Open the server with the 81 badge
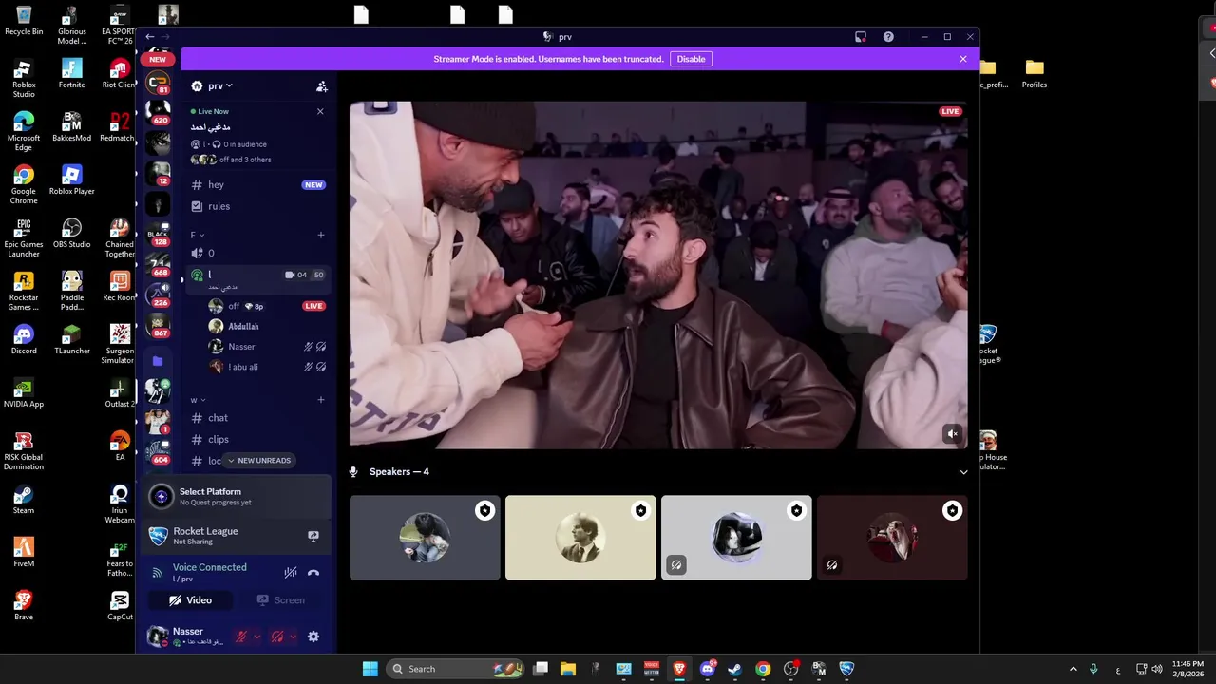The width and height of the screenshot is (1216, 684). coord(158,83)
